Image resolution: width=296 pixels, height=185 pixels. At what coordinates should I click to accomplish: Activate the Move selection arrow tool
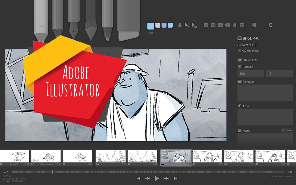[187, 25]
